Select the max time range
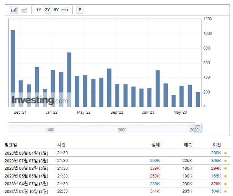233x196 pixels. click(65, 10)
